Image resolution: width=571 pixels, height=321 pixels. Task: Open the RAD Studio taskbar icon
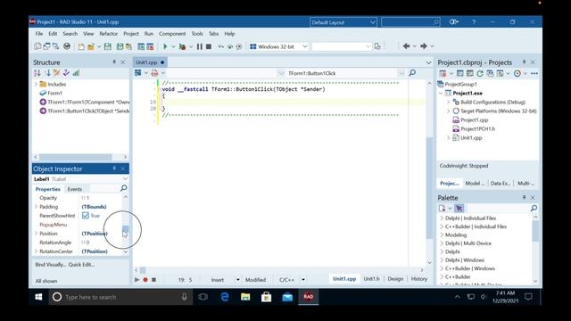(309, 297)
